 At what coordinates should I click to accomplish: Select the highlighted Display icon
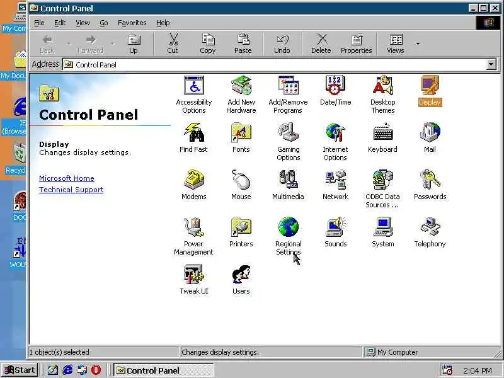[430, 90]
